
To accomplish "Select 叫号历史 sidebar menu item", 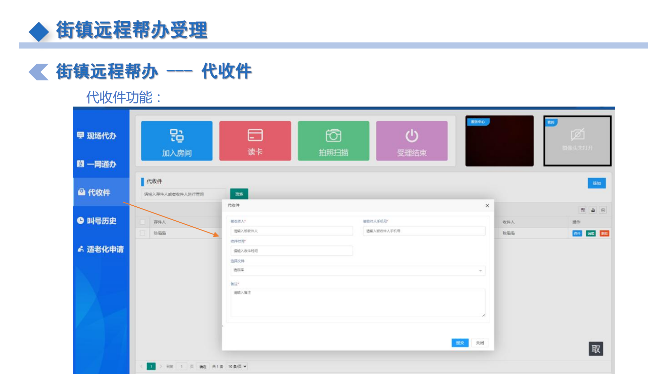I will tap(101, 221).
